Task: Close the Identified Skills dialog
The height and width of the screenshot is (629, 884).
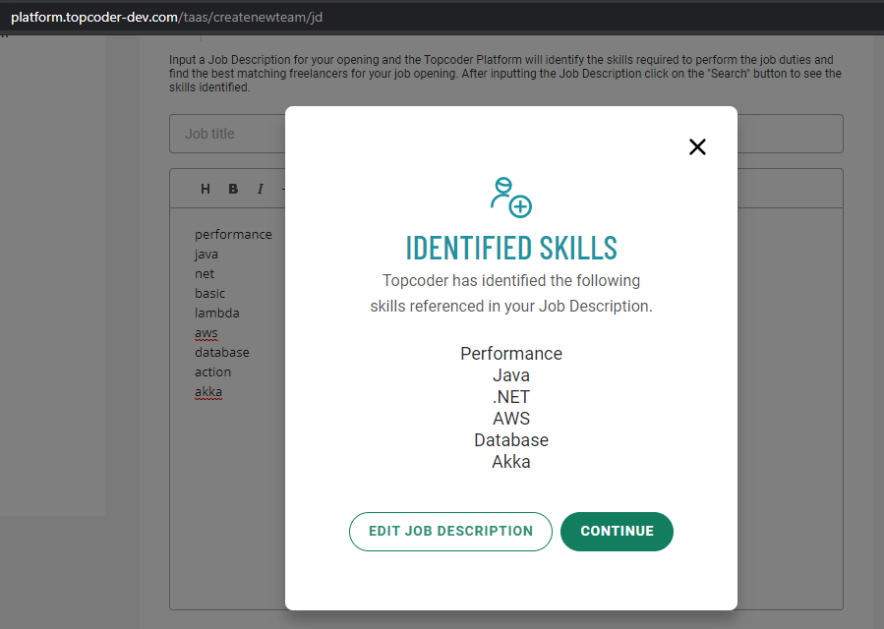Action: click(697, 147)
